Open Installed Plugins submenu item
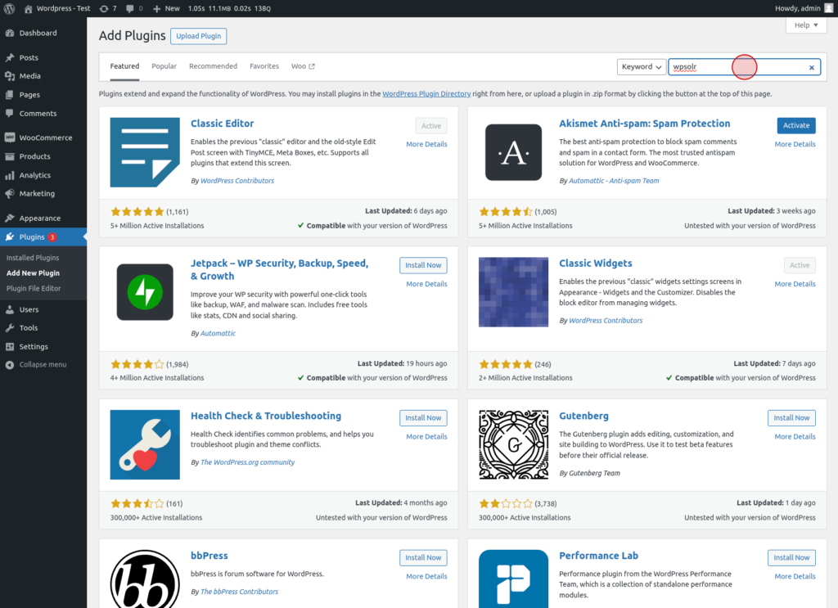Viewport: 838px width, 608px height. click(33, 258)
